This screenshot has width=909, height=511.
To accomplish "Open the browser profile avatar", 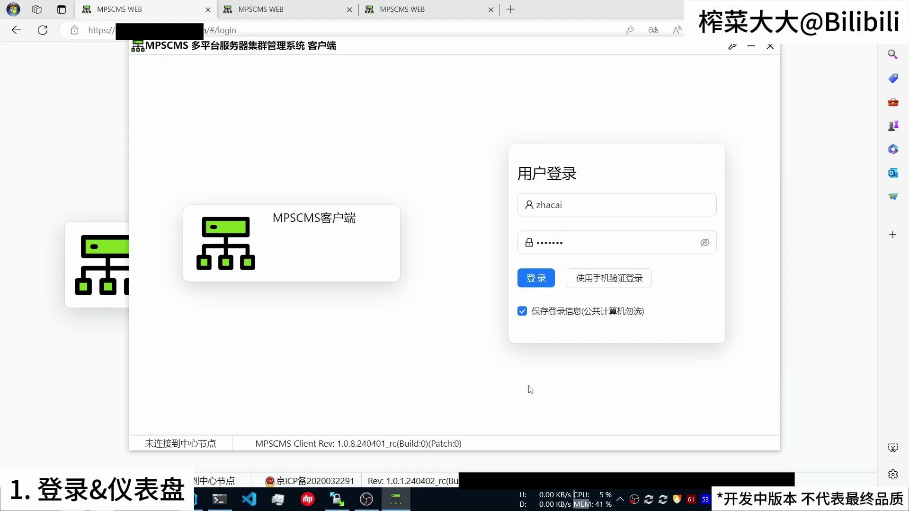I will [x=13, y=9].
